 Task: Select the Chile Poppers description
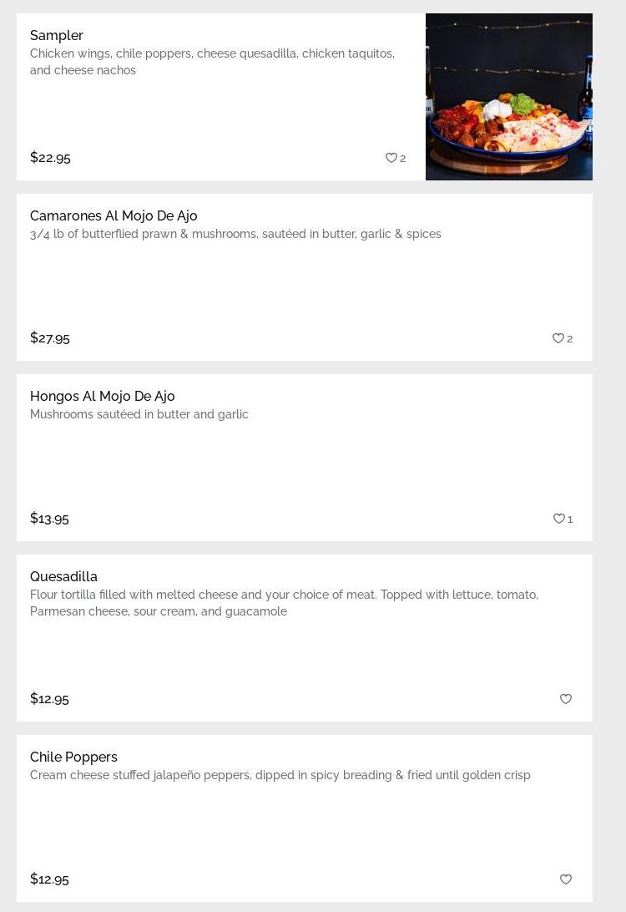click(x=280, y=775)
